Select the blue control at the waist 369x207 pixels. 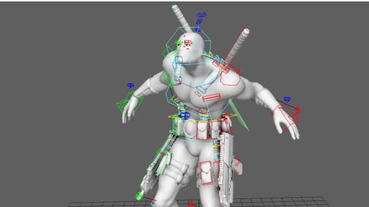pos(184,115)
